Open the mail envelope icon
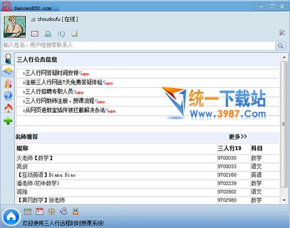 35,34
